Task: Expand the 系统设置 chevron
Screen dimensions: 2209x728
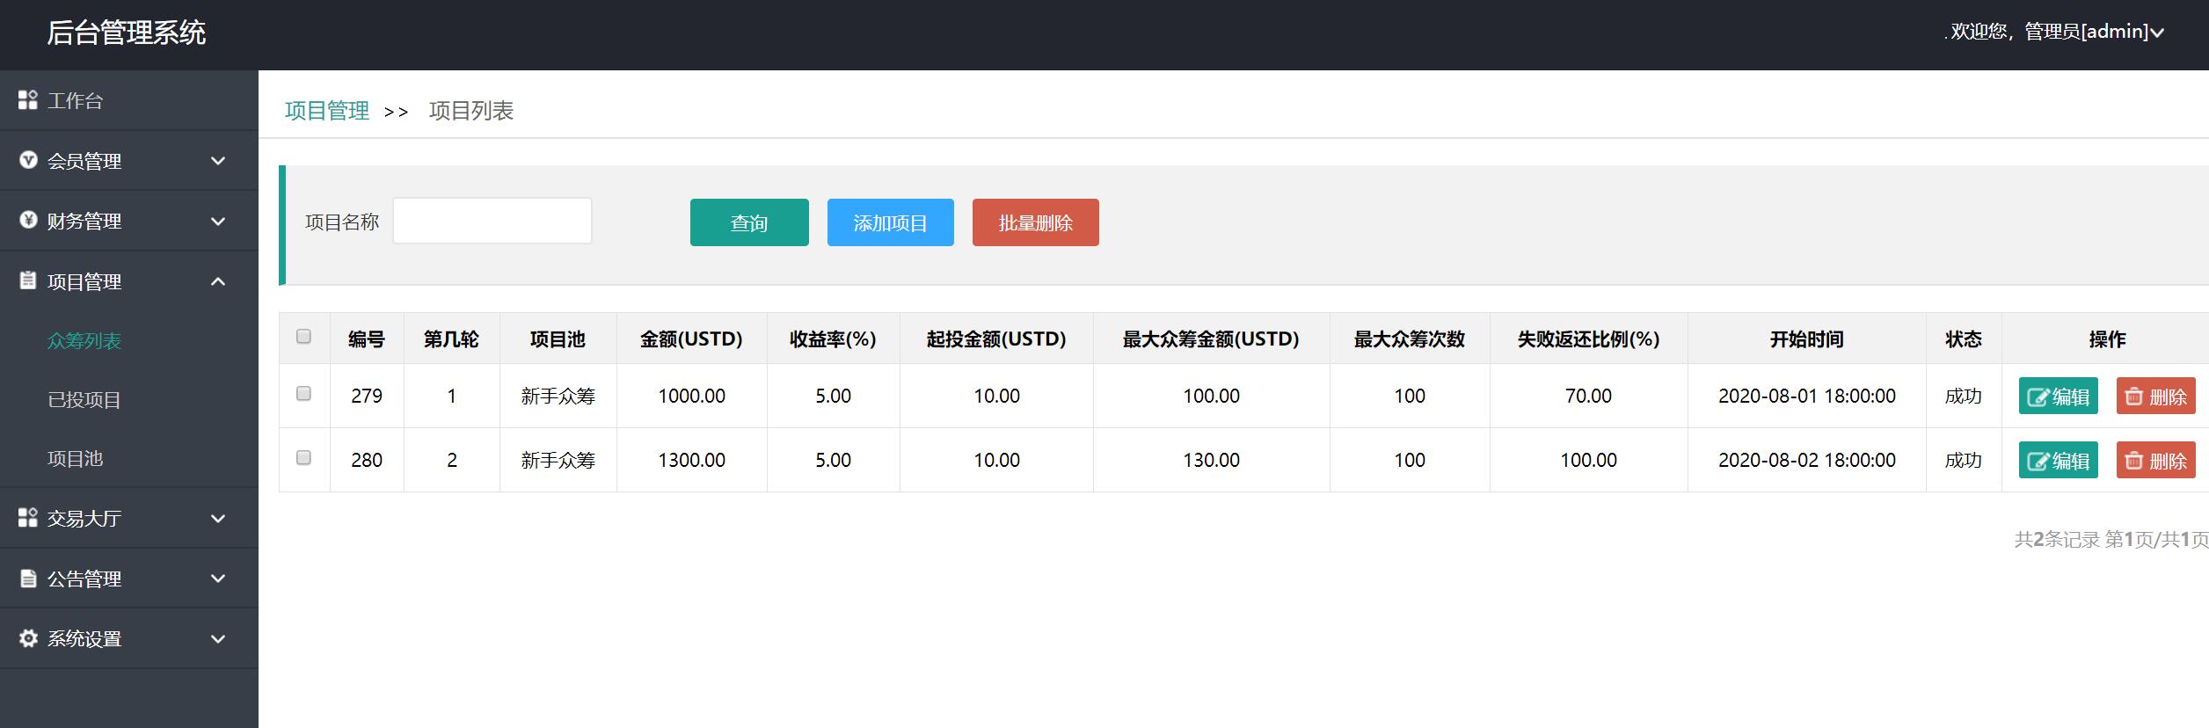Action: (x=218, y=639)
